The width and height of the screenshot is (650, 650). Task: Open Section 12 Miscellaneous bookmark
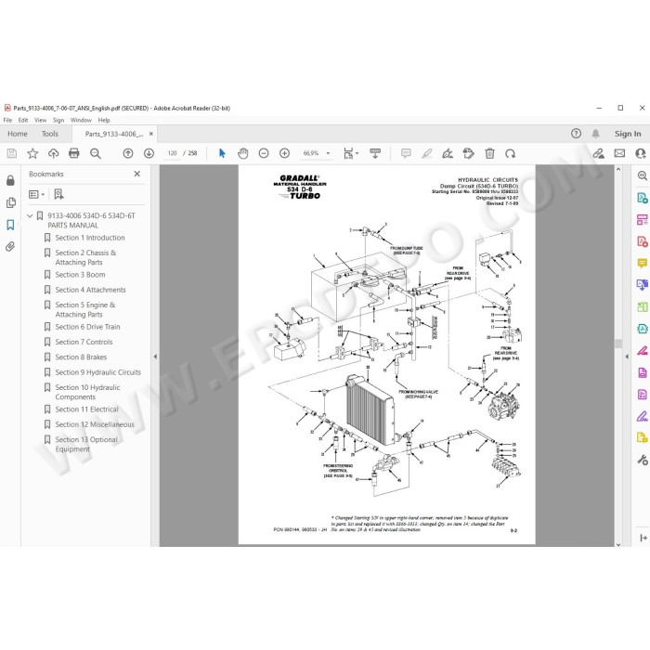click(95, 424)
